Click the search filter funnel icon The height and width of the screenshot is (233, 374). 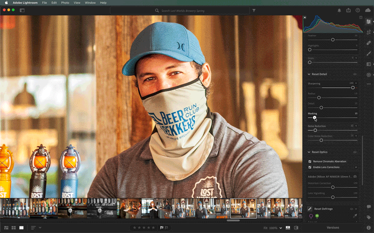click(x=254, y=10)
